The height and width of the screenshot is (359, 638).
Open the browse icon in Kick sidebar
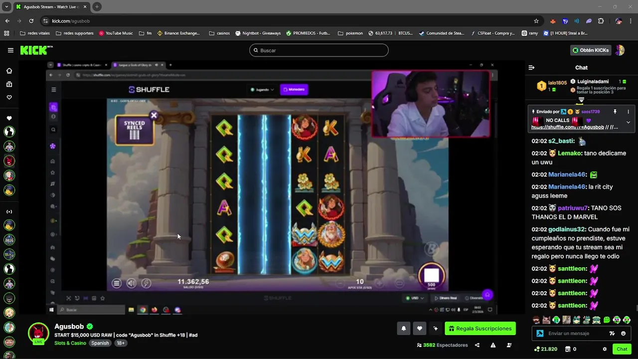(x=9, y=84)
